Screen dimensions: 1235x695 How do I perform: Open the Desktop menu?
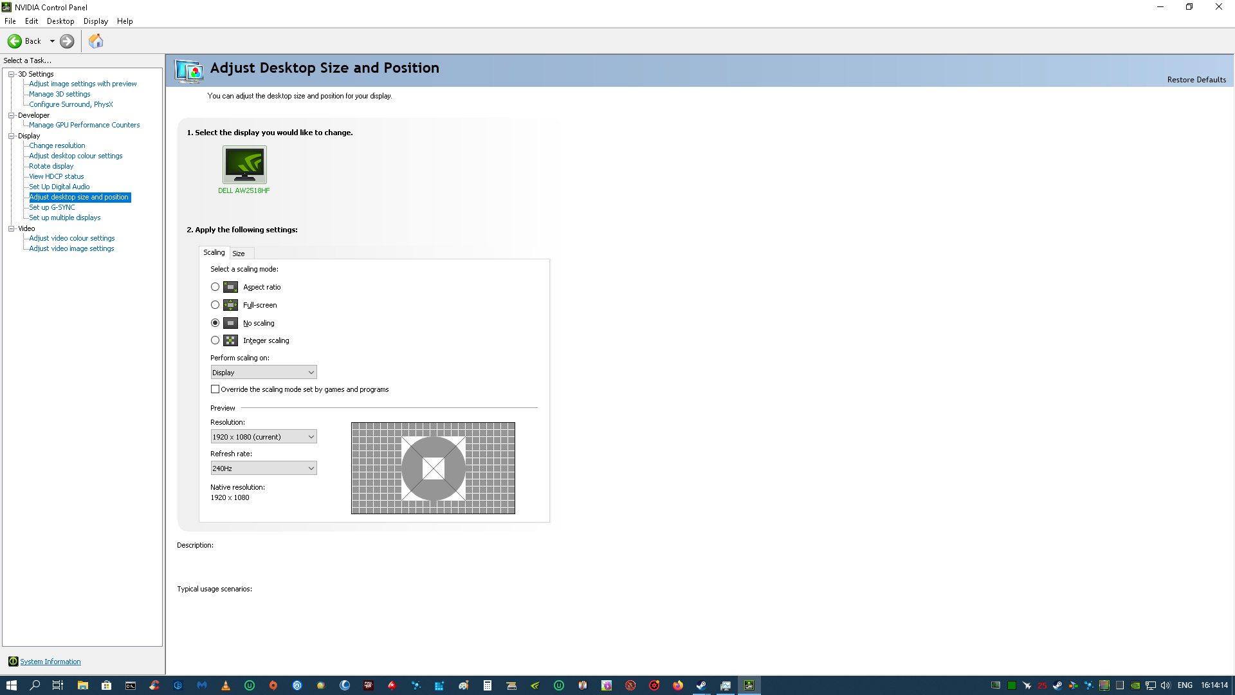tap(60, 21)
